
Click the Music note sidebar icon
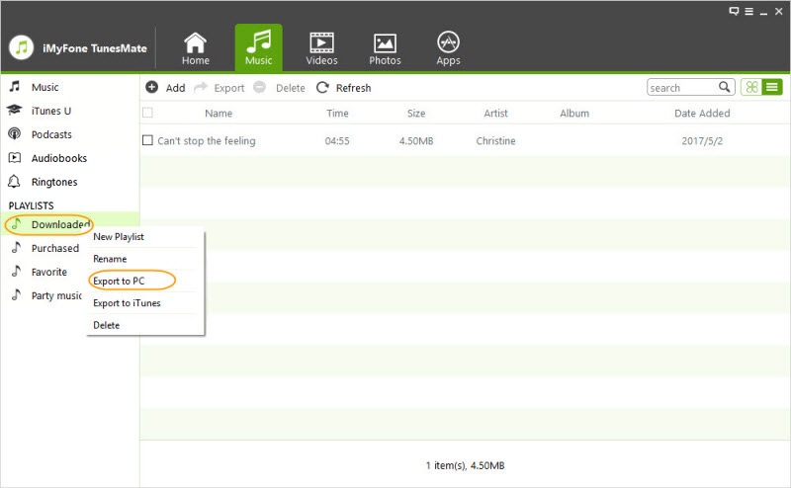(x=15, y=86)
